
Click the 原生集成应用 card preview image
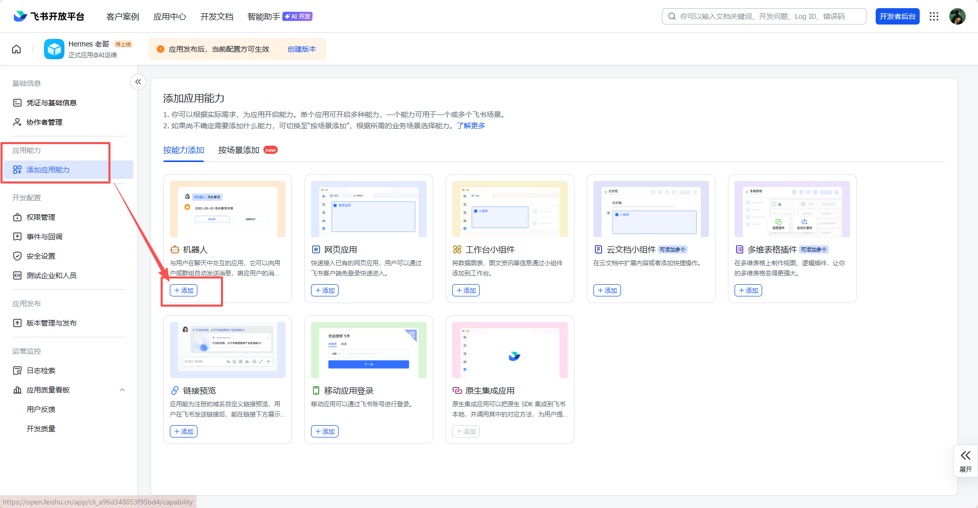[x=510, y=350]
